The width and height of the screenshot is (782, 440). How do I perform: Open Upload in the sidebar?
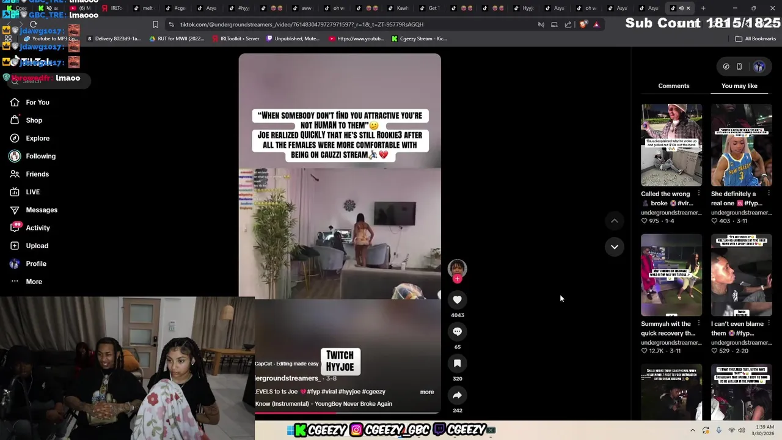coord(37,246)
